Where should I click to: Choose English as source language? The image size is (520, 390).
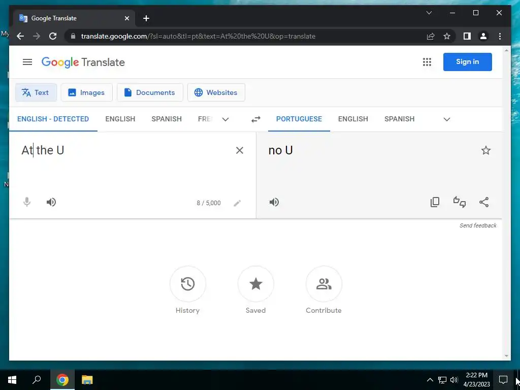click(x=120, y=119)
